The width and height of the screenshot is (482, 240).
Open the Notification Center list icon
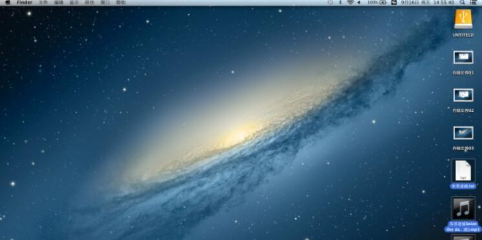(473, 3)
